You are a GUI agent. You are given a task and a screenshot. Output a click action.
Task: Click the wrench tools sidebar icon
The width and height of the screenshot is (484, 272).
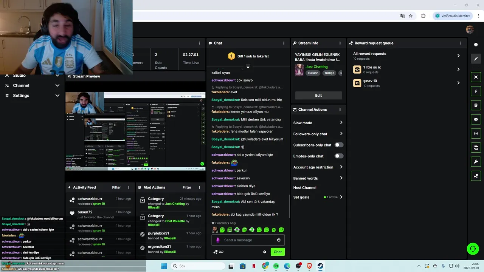476,162
